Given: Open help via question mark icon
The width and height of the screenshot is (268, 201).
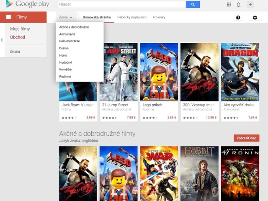Looking at the screenshot, I should point(238,18).
